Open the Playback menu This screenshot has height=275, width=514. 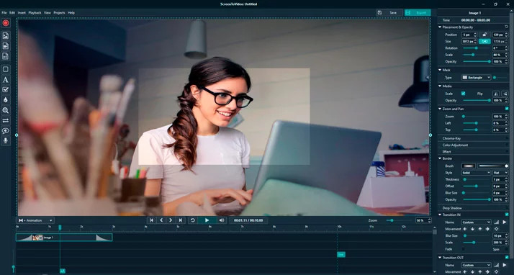tap(35, 13)
